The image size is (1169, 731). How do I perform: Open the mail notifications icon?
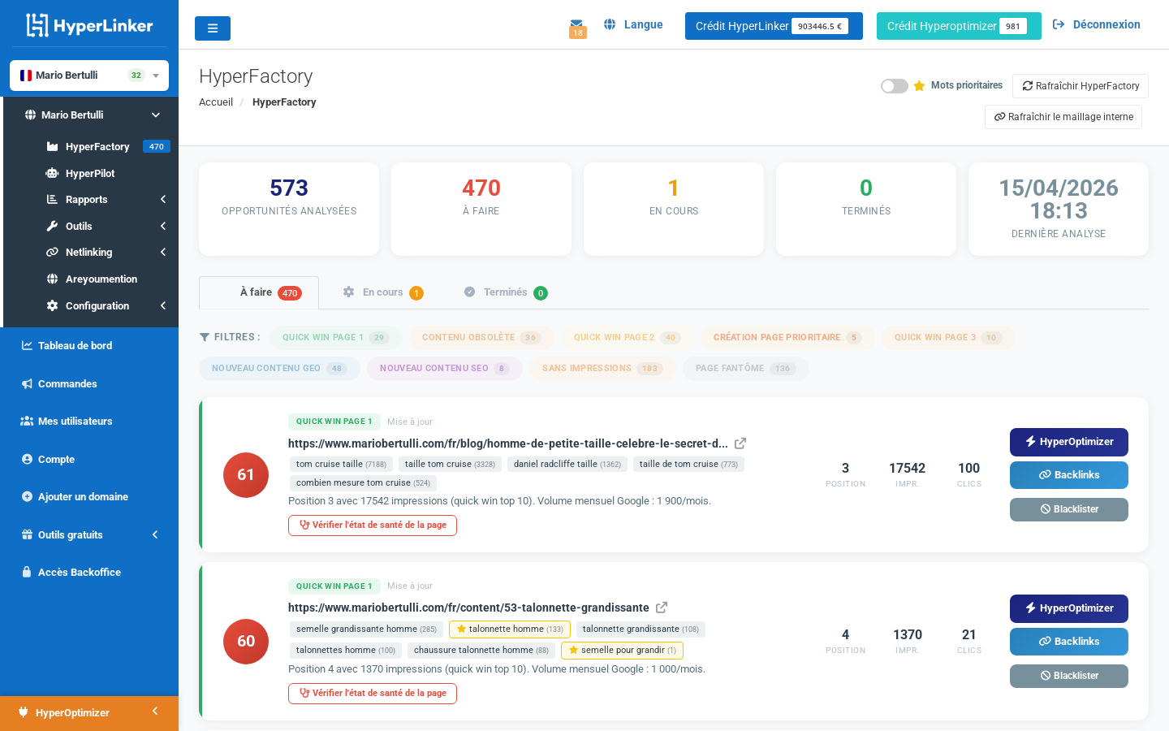pos(576,26)
